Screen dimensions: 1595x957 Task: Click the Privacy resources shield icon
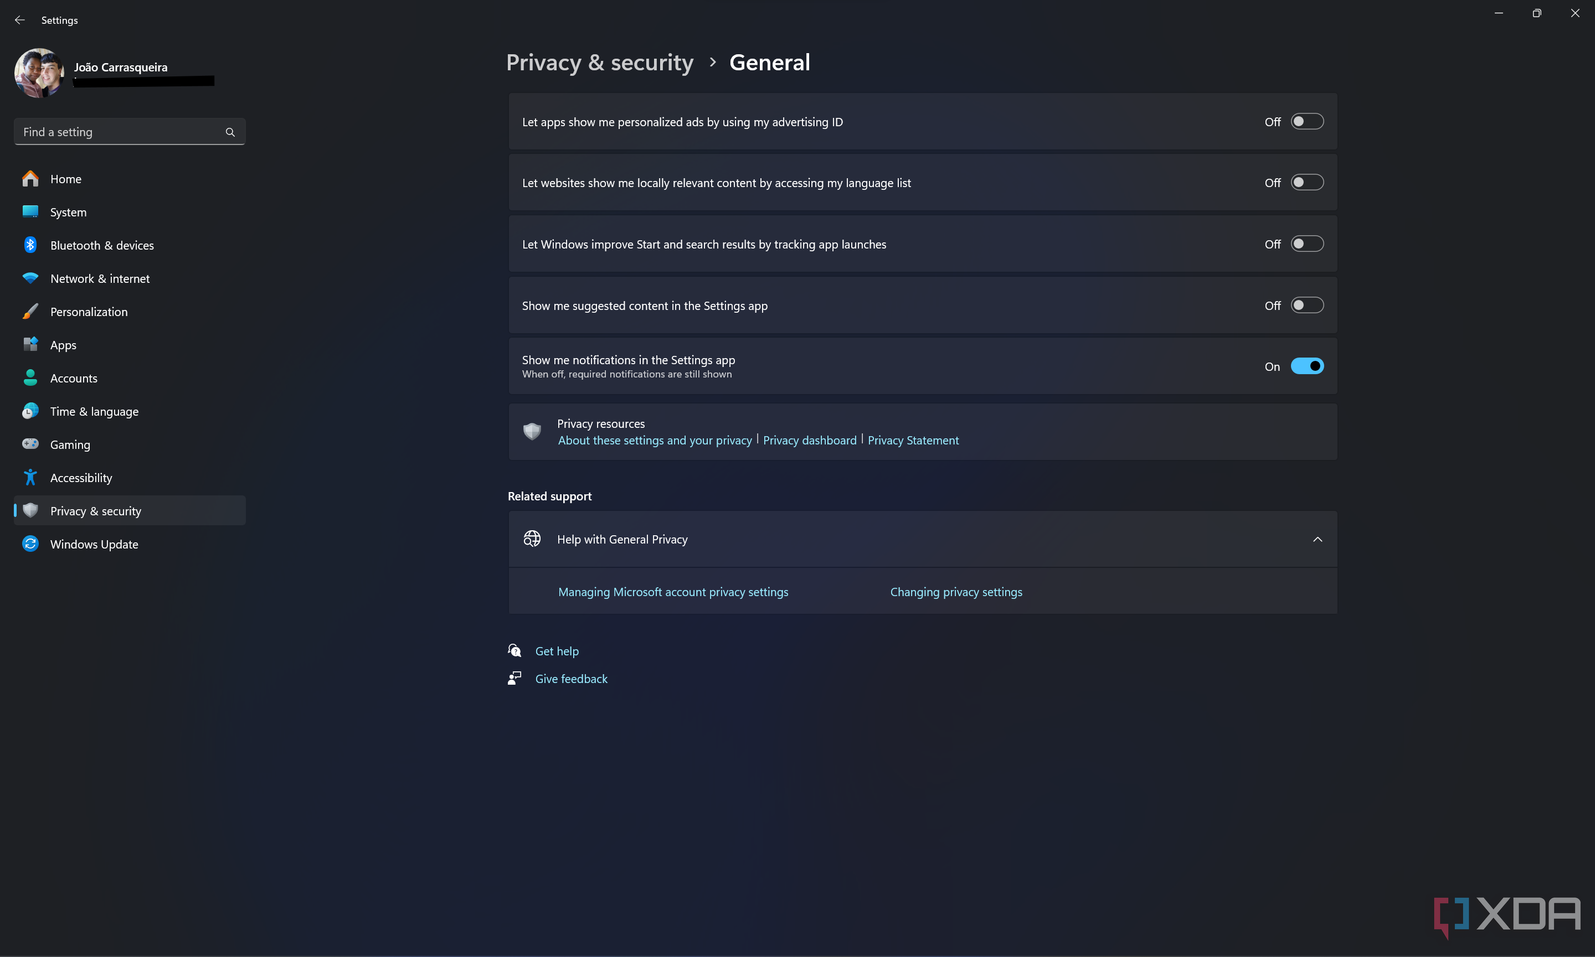[x=532, y=432]
